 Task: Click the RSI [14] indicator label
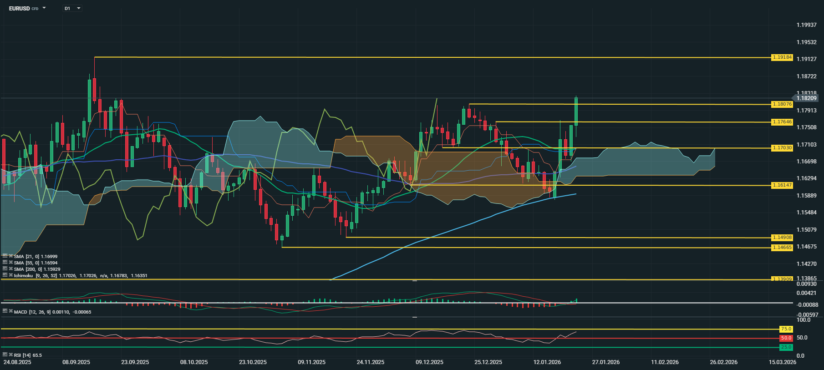click(22, 355)
